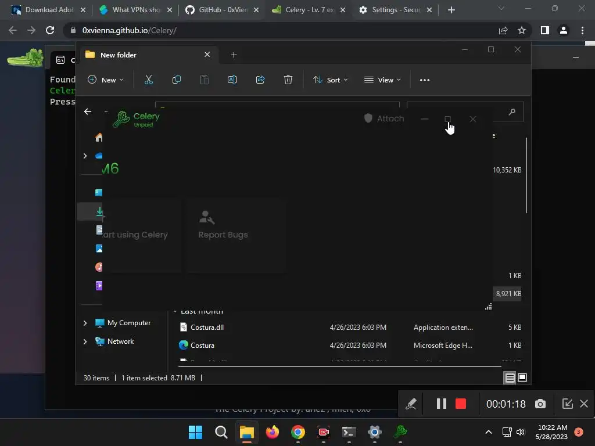Click the search magnifier in Explorer search box
This screenshot has height=446, width=595.
point(512,111)
